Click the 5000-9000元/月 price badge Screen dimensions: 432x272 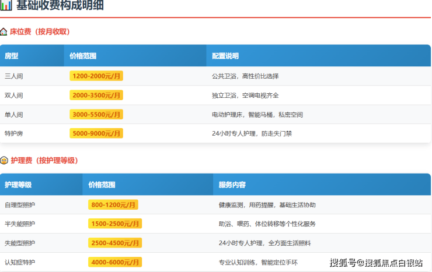[96, 133]
